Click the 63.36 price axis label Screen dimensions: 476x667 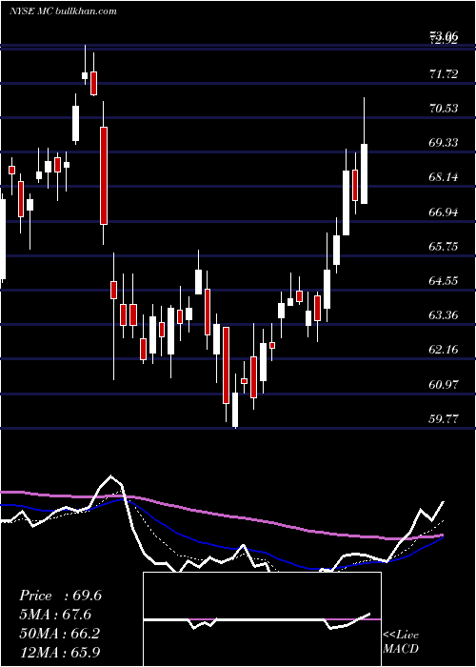444,315
